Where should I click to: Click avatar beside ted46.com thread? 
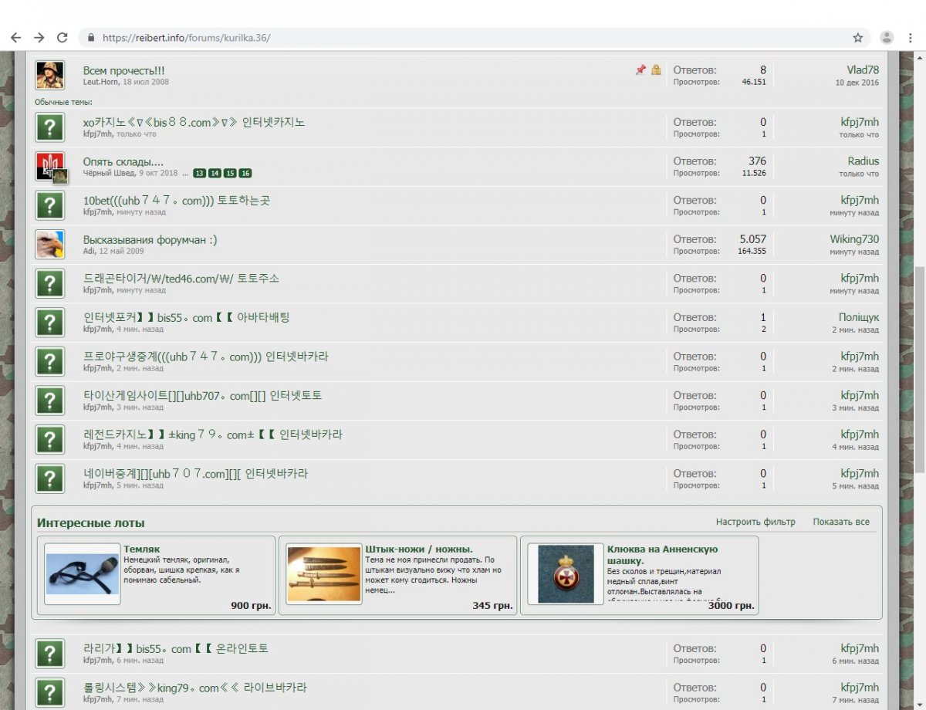pyautogui.click(x=50, y=283)
